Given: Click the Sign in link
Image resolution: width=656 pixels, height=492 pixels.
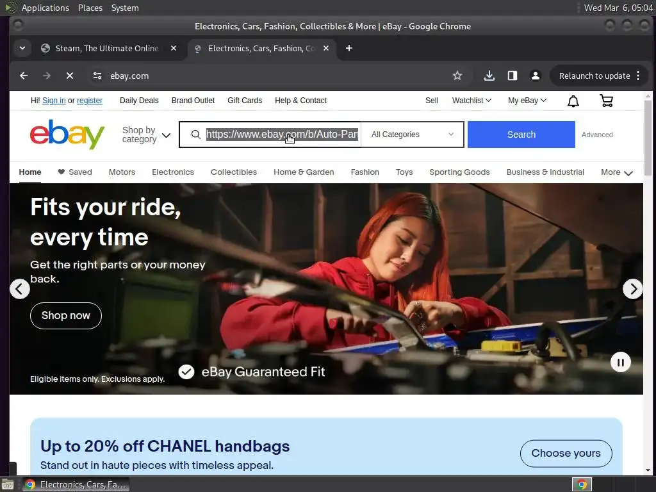Looking at the screenshot, I should click(54, 101).
